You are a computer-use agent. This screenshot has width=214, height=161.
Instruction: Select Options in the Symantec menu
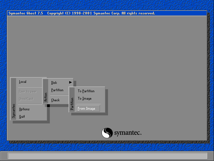click(x=24, y=109)
